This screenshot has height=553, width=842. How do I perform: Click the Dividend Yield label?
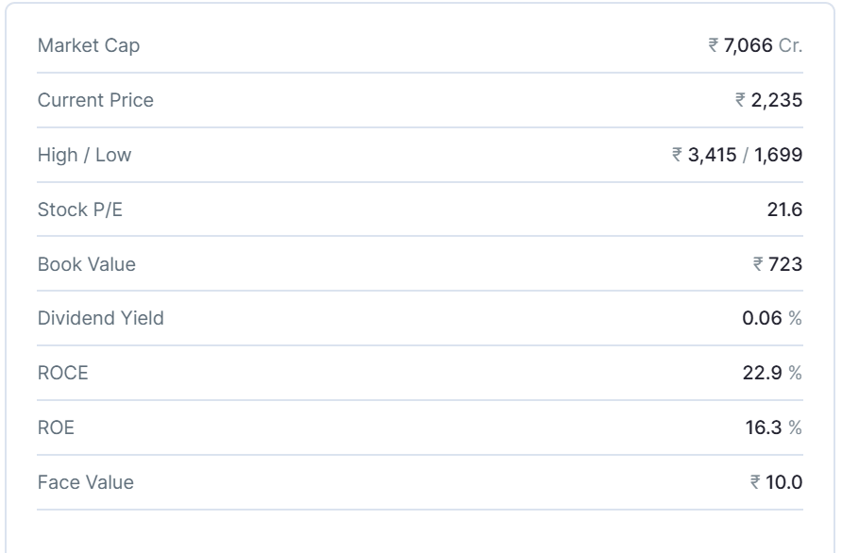pos(101,318)
